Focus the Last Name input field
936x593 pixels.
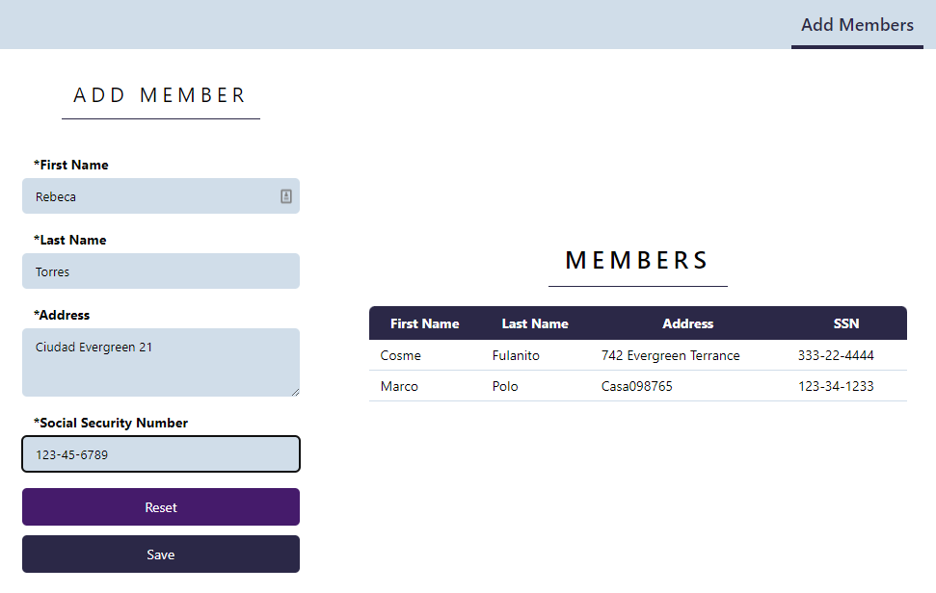(160, 271)
